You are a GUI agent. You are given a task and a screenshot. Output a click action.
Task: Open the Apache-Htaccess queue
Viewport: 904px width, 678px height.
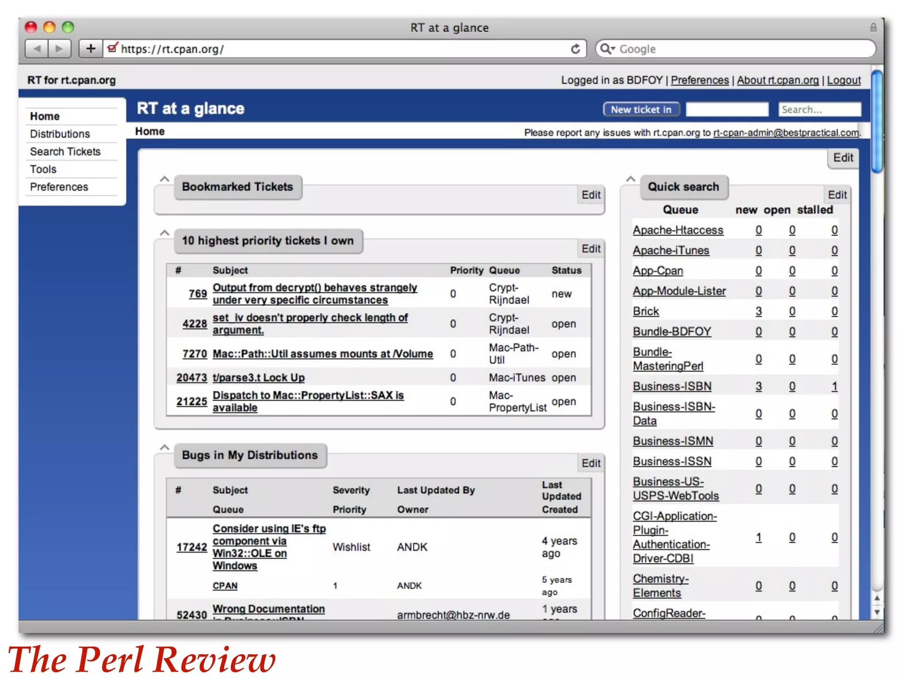678,230
